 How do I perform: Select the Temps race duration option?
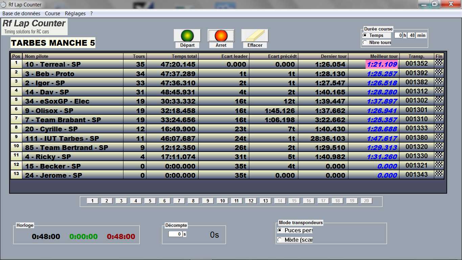click(365, 35)
